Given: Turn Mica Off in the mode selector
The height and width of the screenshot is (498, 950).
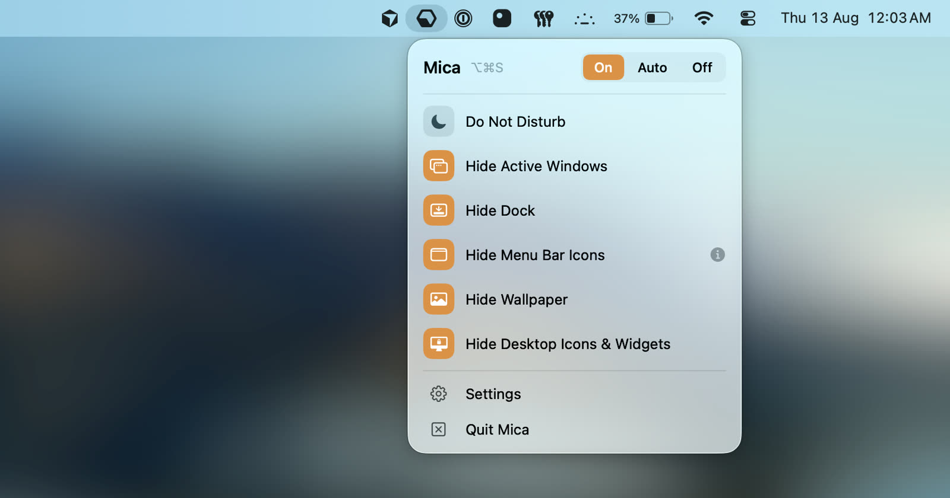Looking at the screenshot, I should (x=702, y=68).
